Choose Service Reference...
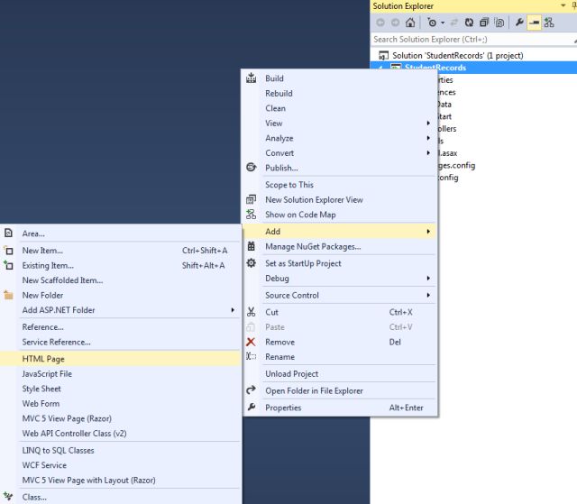This screenshot has width=577, height=504. 56,342
